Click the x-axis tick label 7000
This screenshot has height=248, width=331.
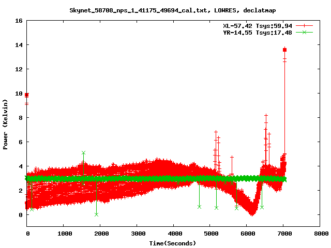tap(284, 234)
